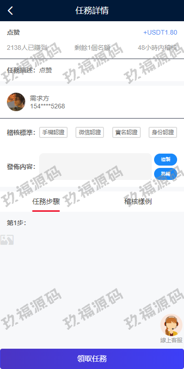Click the 第1步 step heading
This screenshot has height=369, width=184.
point(17,223)
